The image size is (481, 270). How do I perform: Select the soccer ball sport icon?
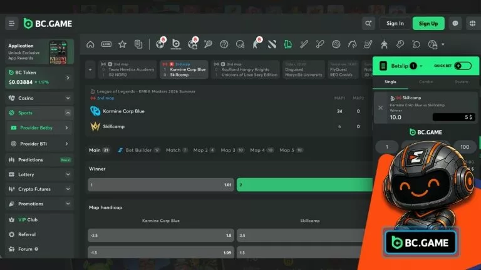(160, 44)
